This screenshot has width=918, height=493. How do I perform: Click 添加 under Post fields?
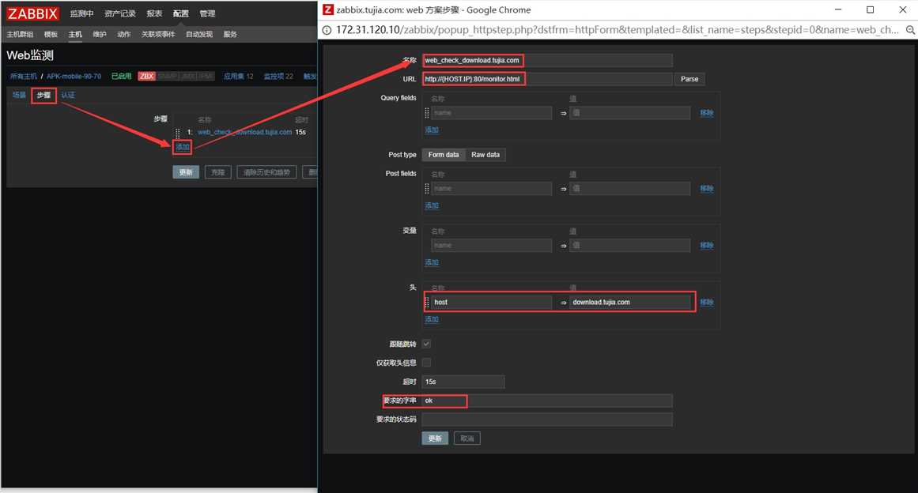pyautogui.click(x=432, y=206)
